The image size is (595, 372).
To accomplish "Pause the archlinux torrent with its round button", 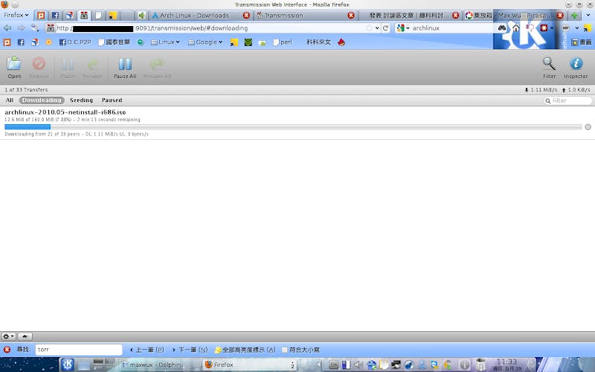I will tap(588, 127).
